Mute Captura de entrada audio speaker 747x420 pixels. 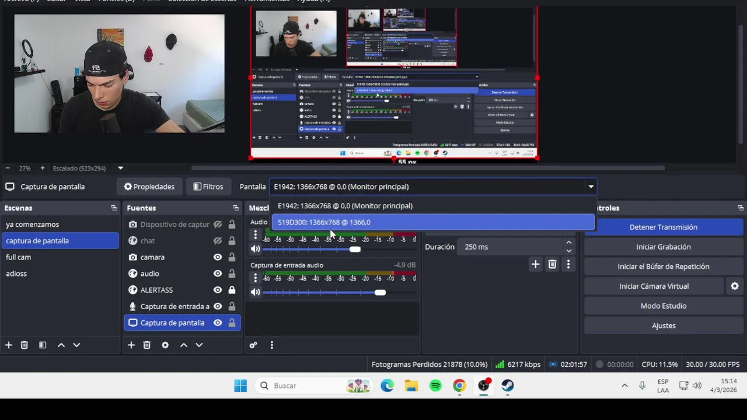point(255,292)
